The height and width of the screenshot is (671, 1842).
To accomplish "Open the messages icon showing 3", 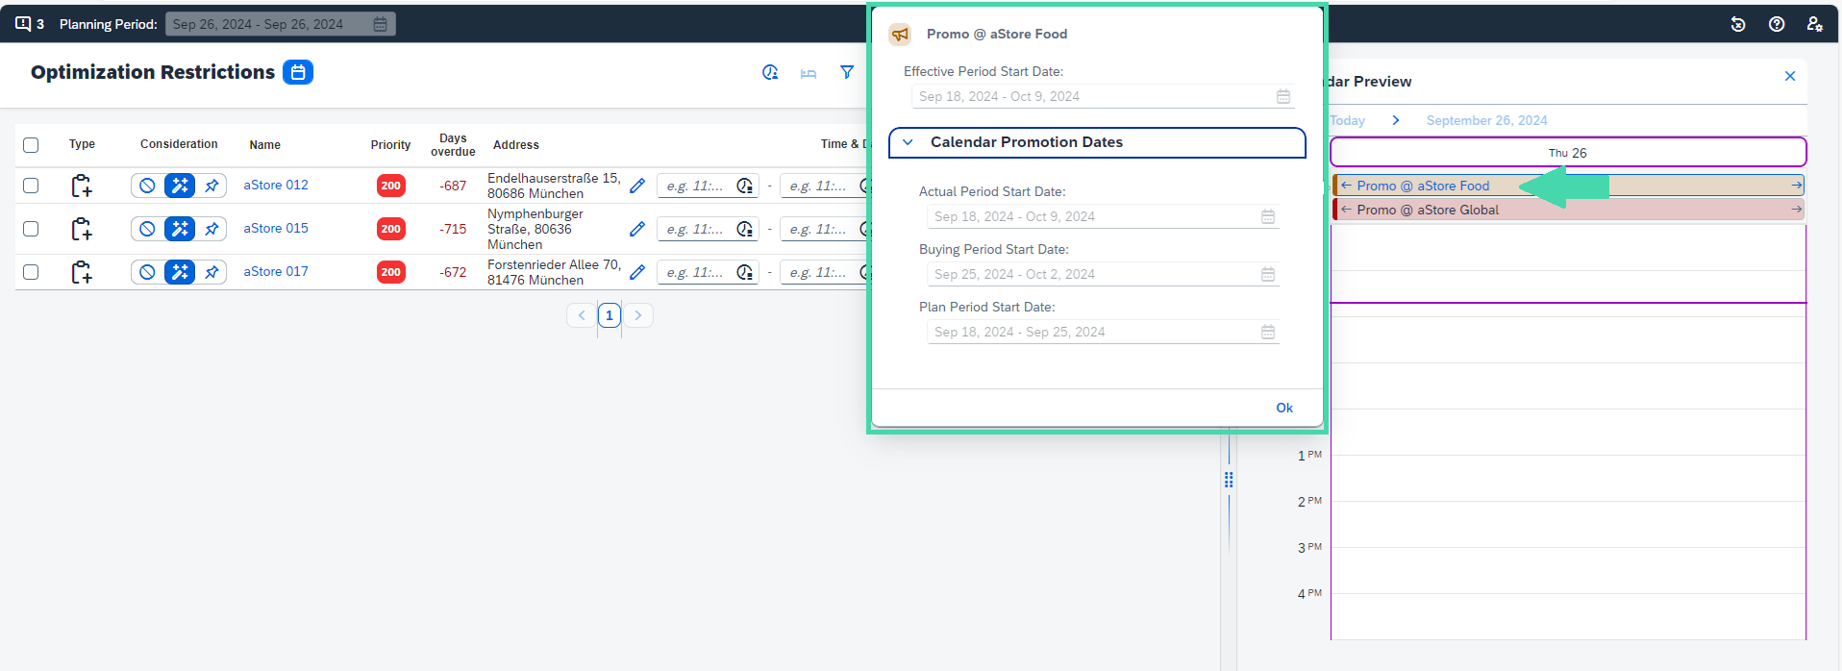I will 29,24.
